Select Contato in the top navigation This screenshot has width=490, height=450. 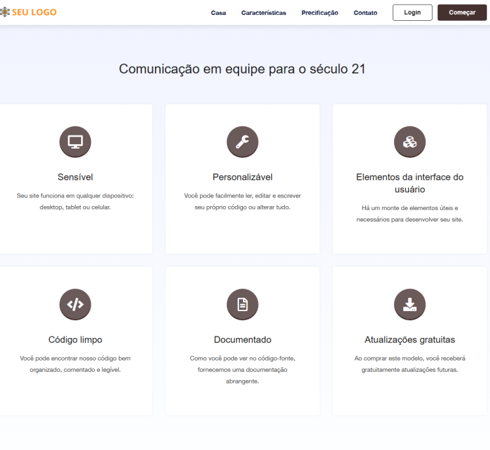365,13
